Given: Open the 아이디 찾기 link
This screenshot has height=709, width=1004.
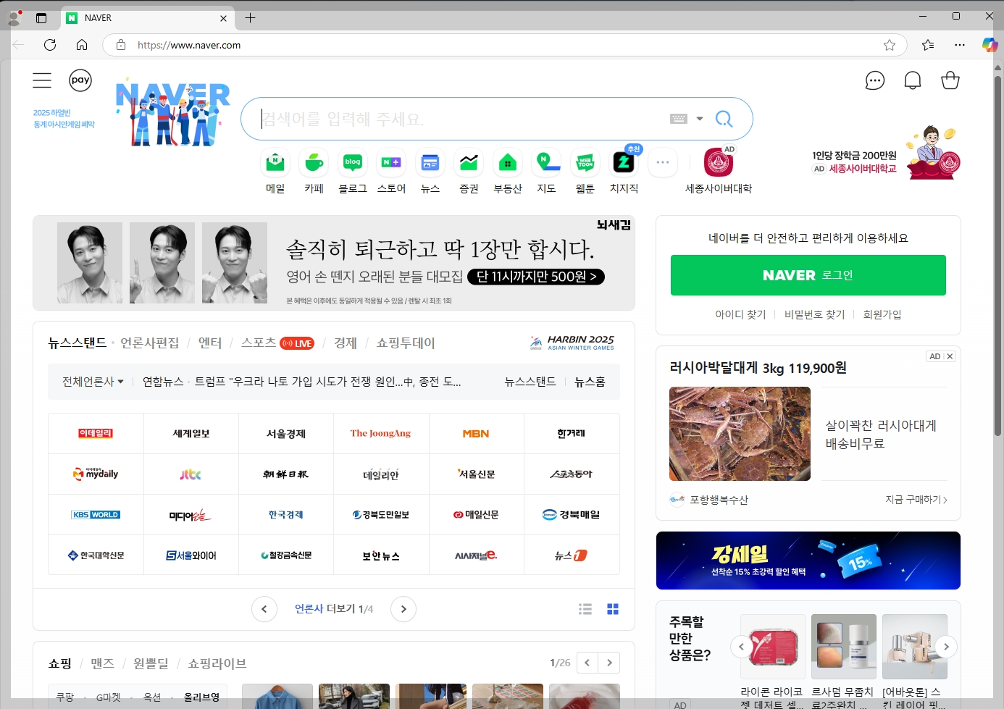Looking at the screenshot, I should [740, 314].
